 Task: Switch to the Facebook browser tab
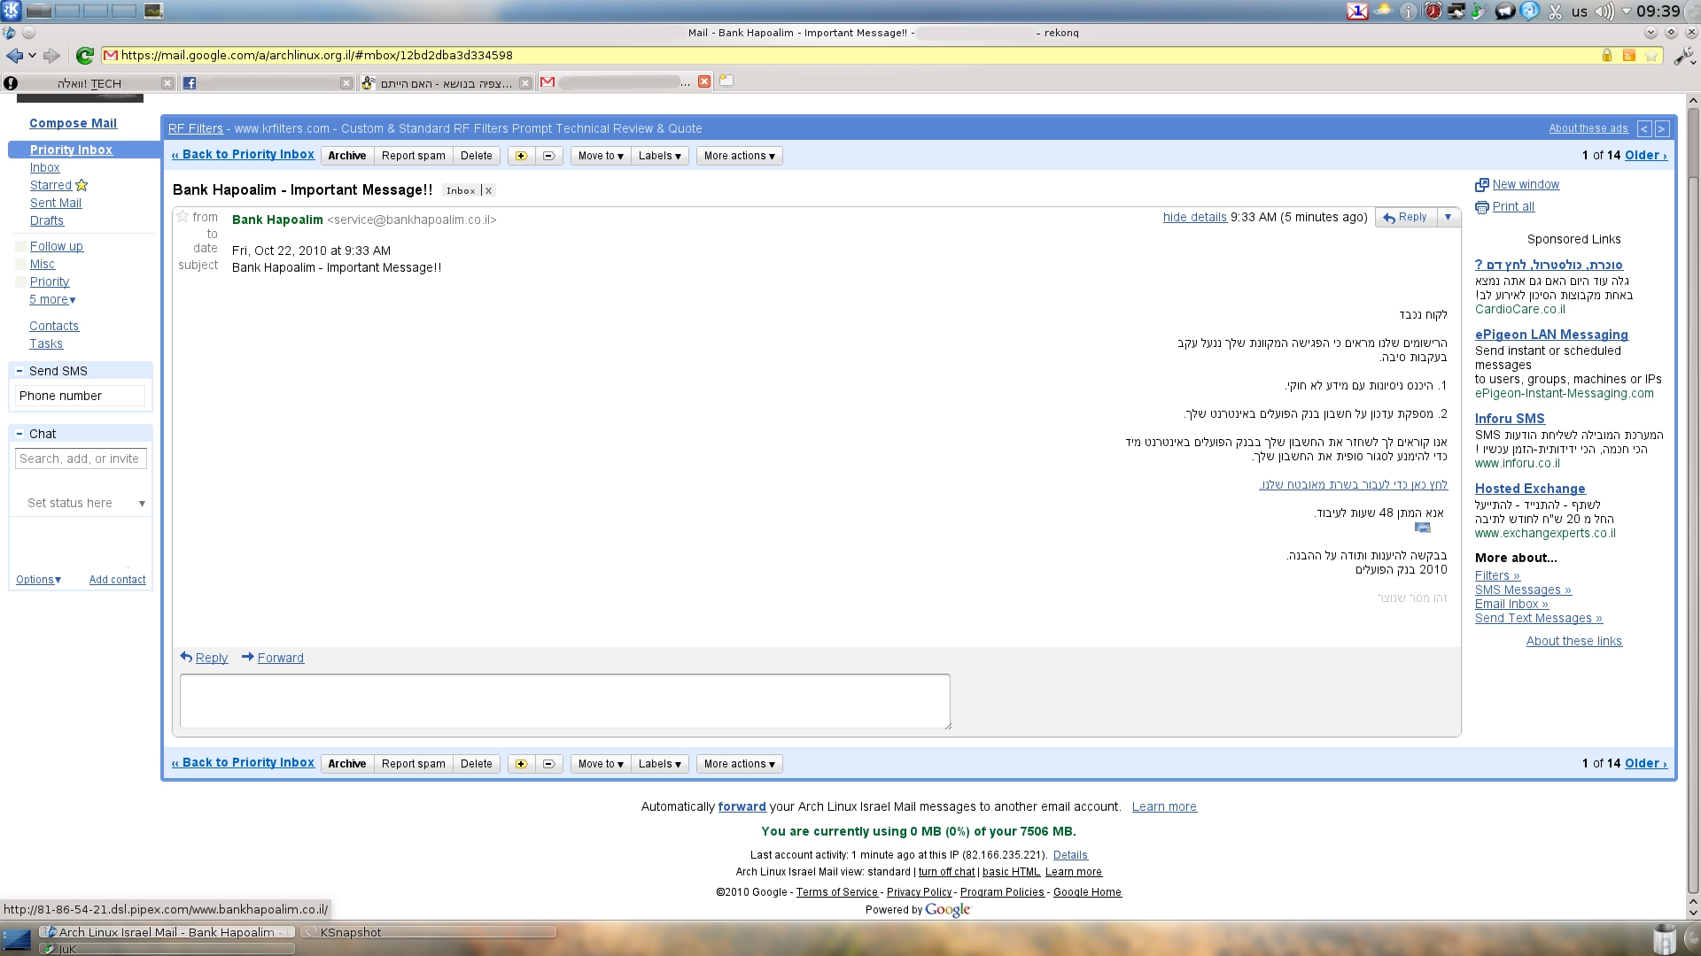[x=266, y=83]
